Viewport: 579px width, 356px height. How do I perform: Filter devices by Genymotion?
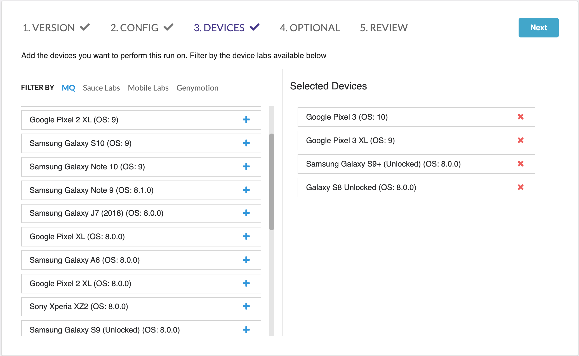pyautogui.click(x=197, y=88)
